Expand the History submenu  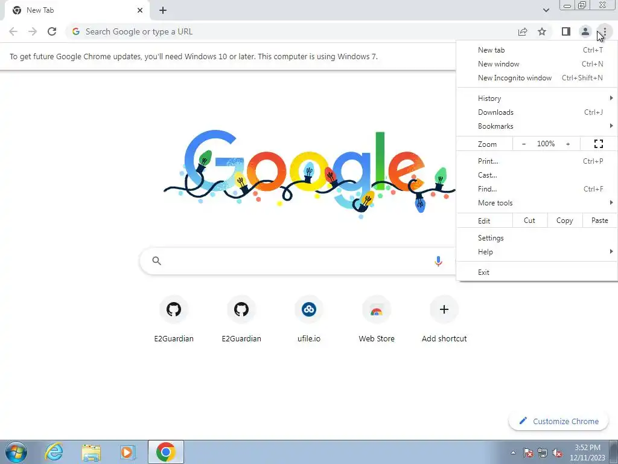pyautogui.click(x=537, y=98)
